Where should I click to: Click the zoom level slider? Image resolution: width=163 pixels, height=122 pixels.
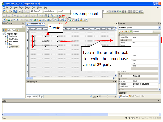coord(108,96)
